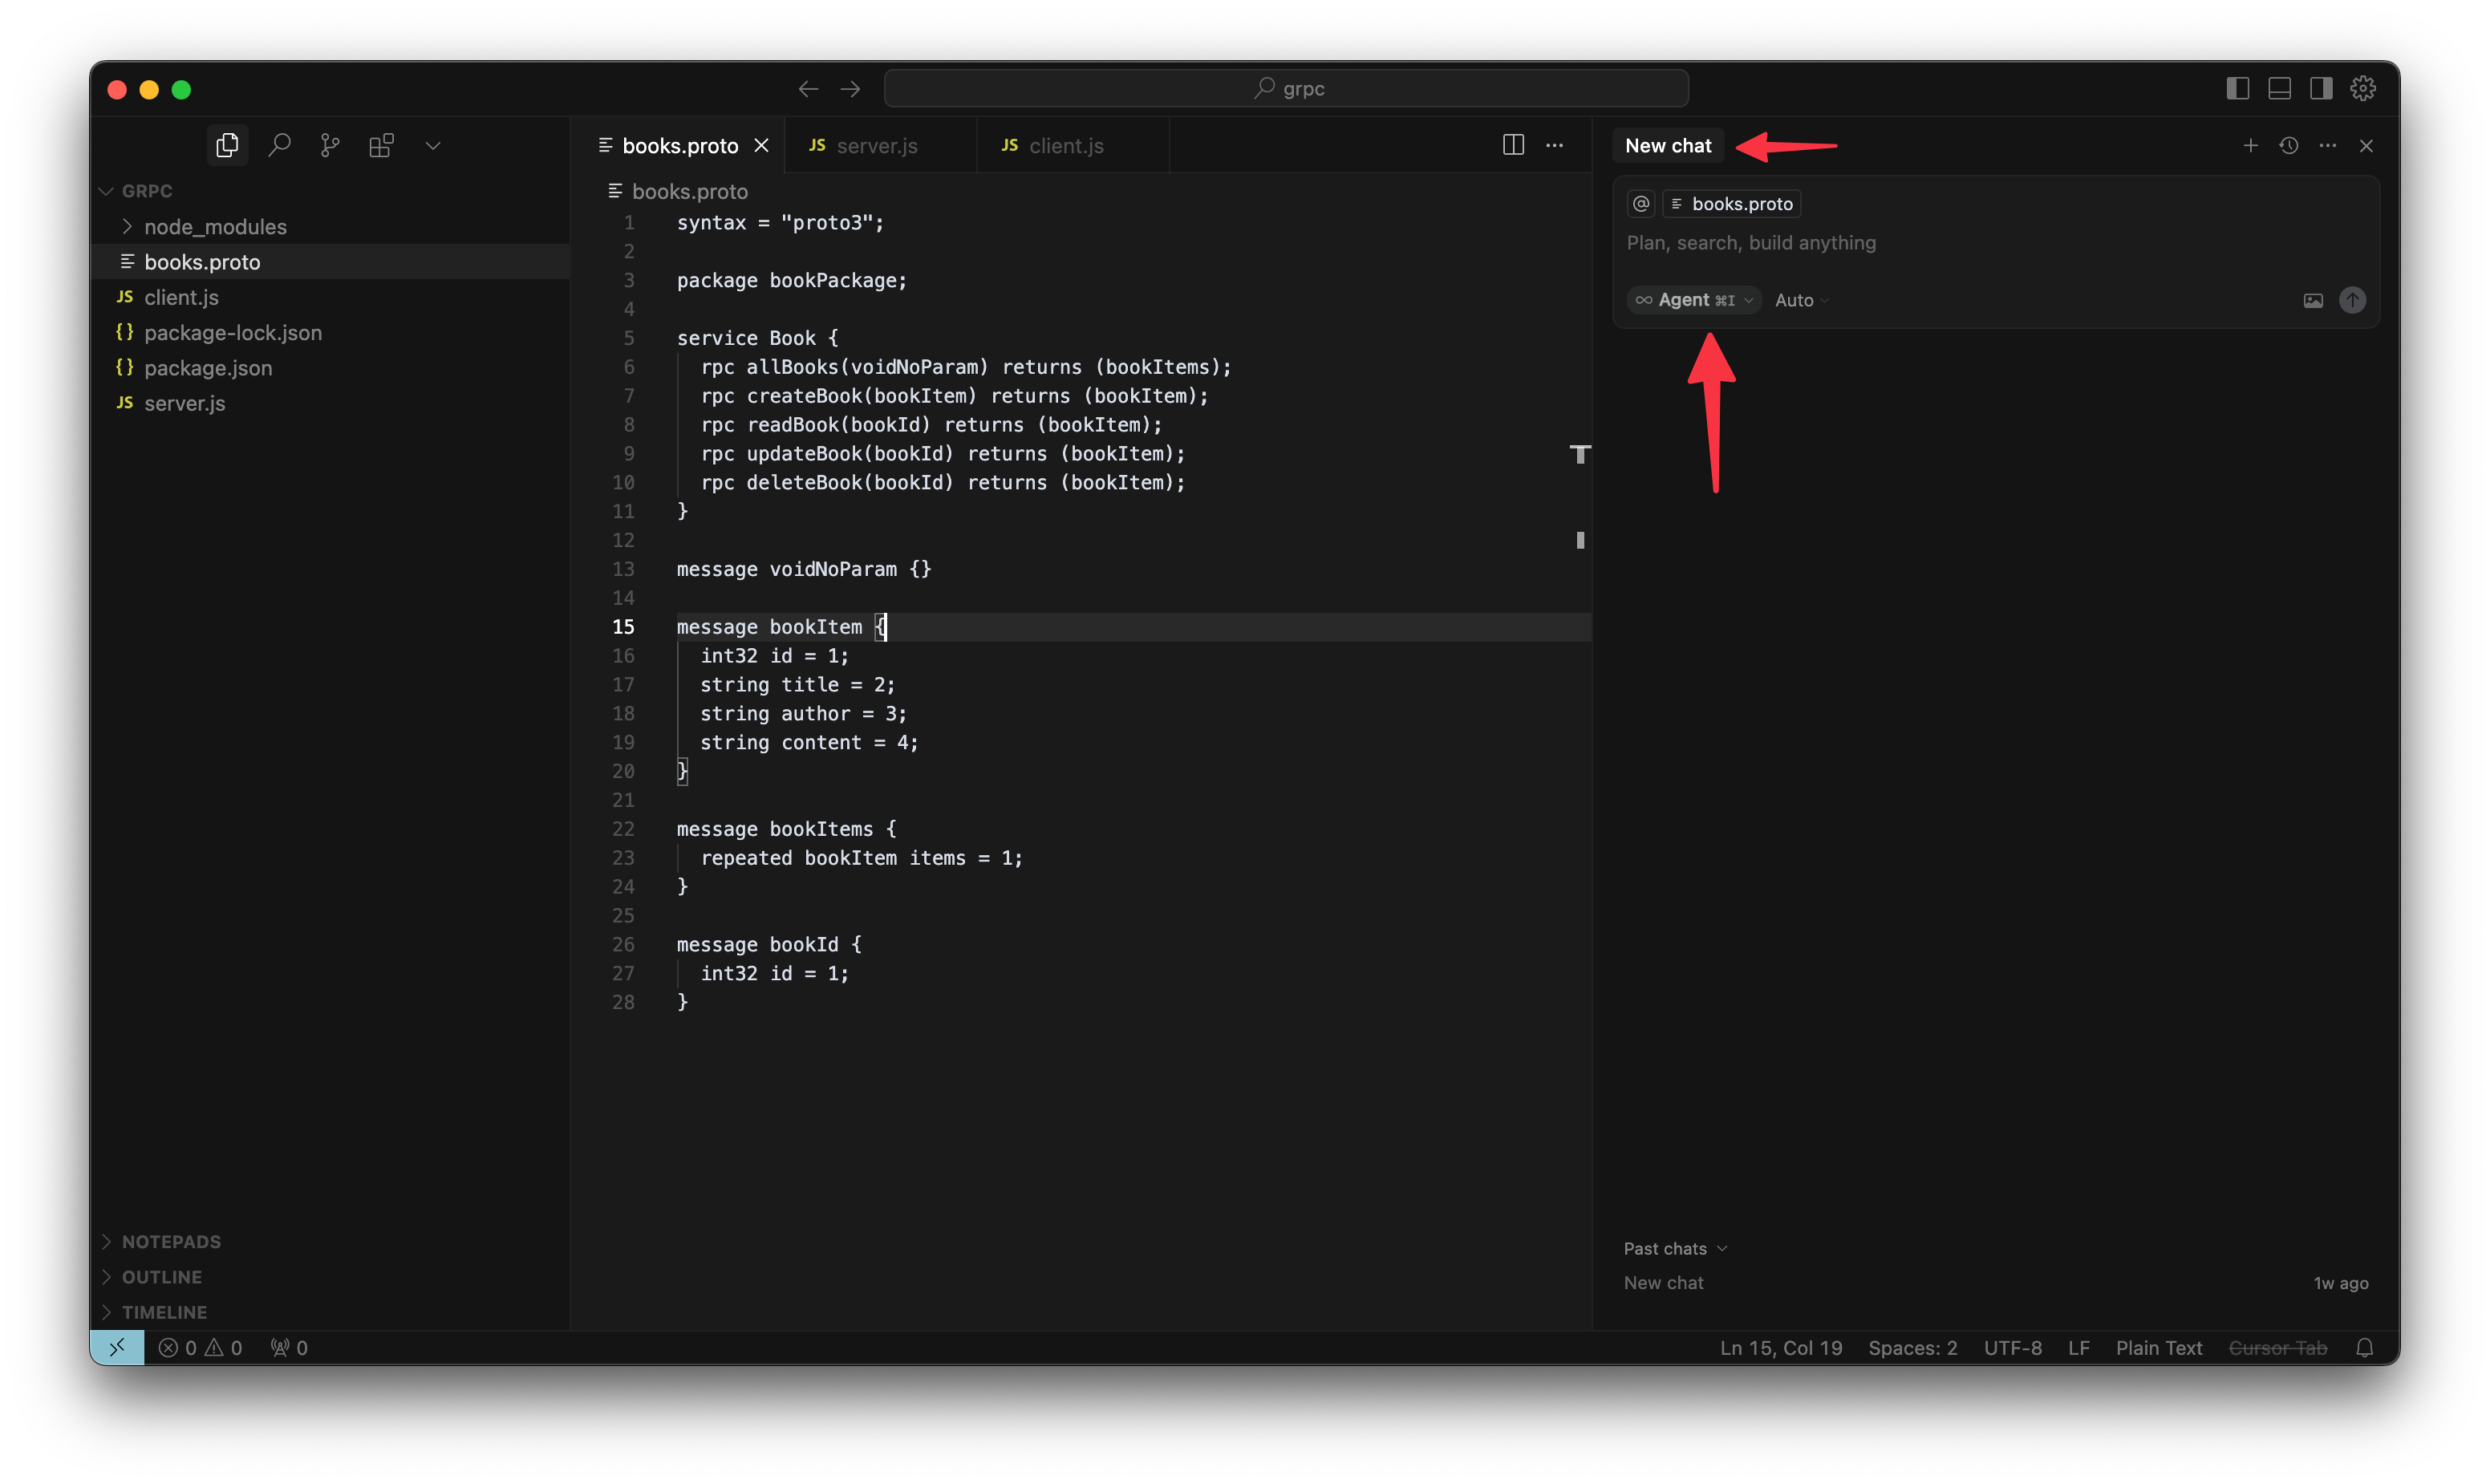Toggle the primary sidebar layout button

[x=2238, y=89]
